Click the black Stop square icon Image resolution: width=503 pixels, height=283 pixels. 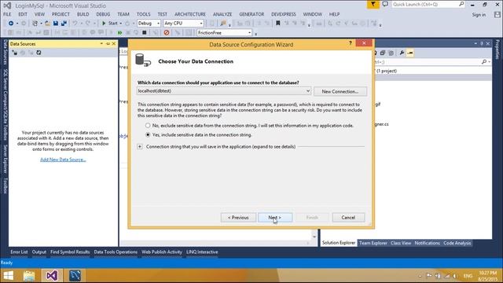(x=145, y=33)
